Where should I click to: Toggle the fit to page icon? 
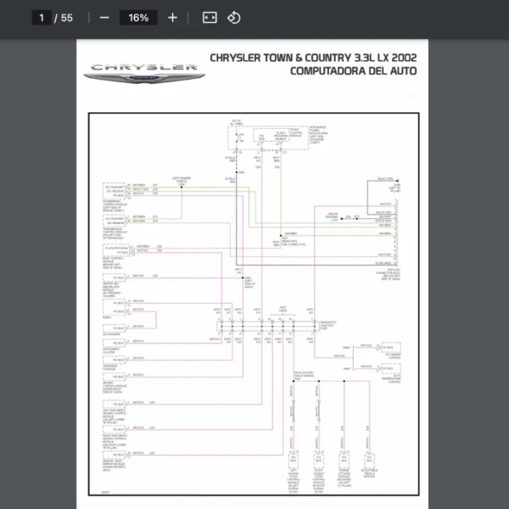(x=210, y=18)
